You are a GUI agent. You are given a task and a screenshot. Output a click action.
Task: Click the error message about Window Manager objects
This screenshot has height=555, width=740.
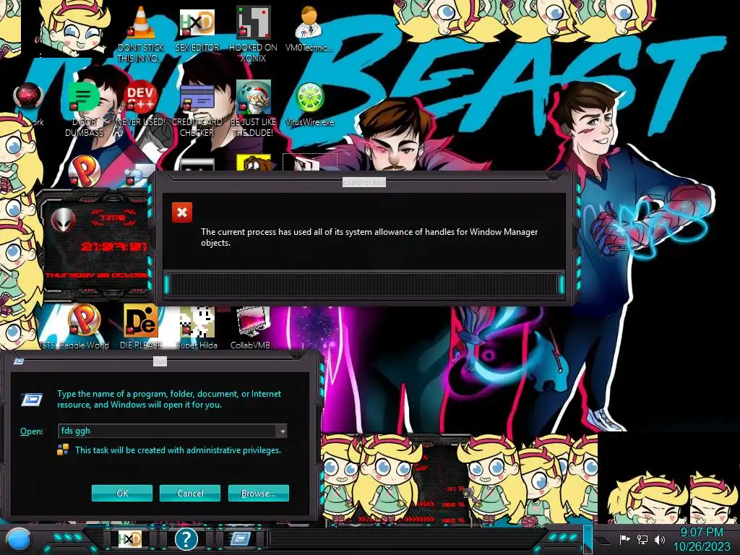tap(369, 237)
